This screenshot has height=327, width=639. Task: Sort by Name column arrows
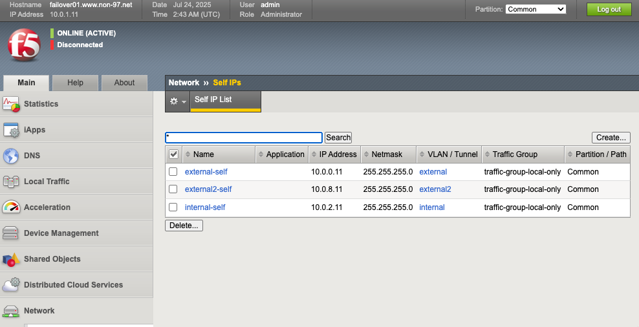coord(188,154)
